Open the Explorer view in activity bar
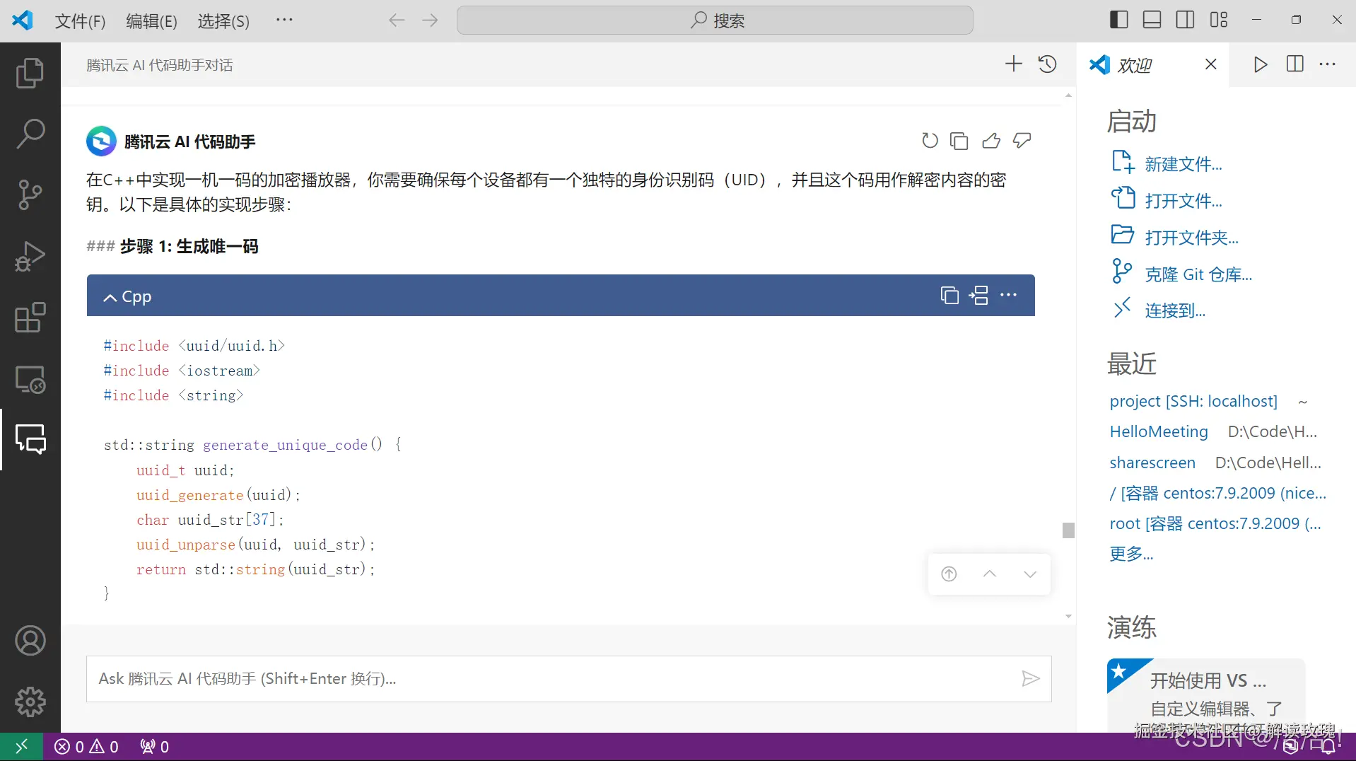The image size is (1356, 761). (30, 73)
